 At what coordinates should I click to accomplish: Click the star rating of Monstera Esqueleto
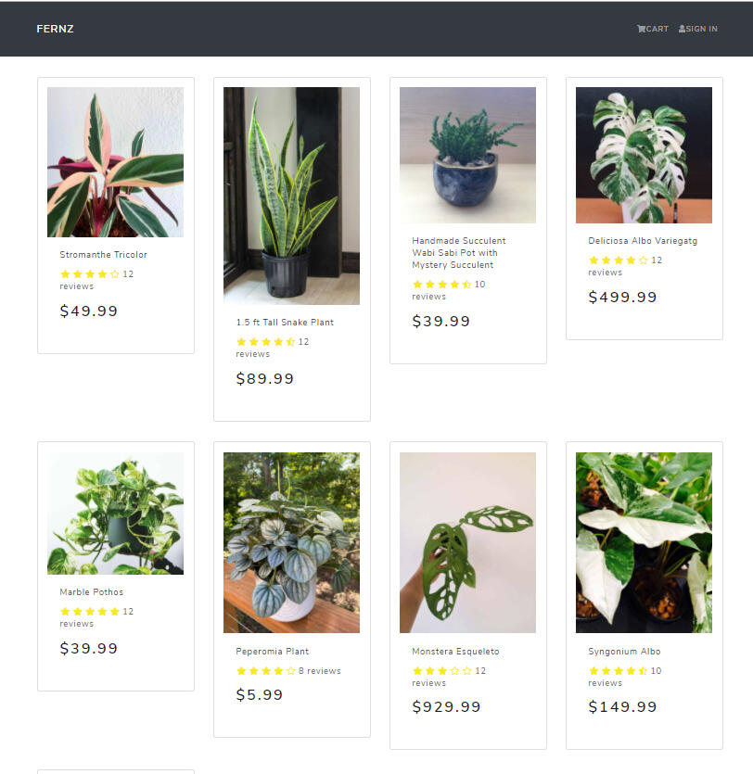coord(442,671)
